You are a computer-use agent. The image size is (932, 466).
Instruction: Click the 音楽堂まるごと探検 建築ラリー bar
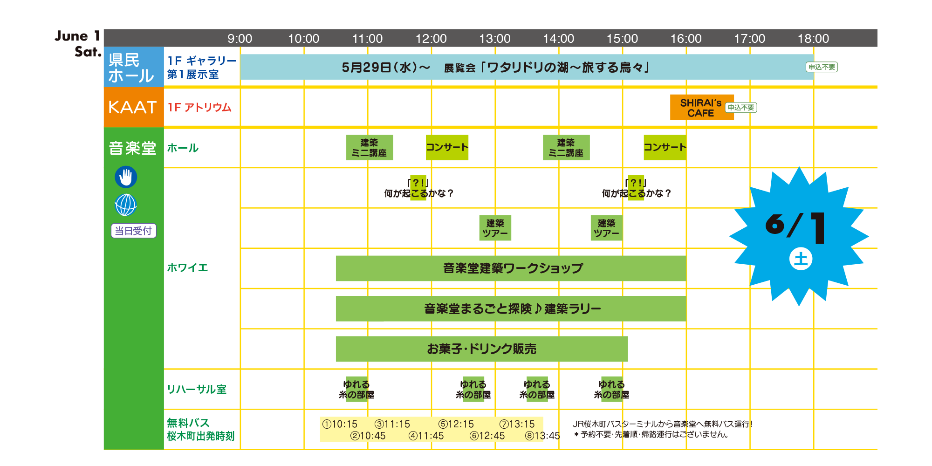pos(511,308)
